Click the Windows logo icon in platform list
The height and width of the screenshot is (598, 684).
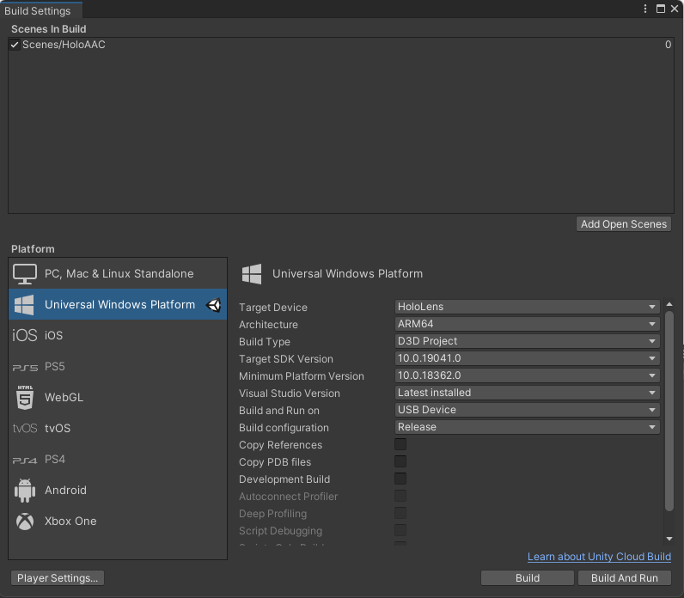point(24,304)
